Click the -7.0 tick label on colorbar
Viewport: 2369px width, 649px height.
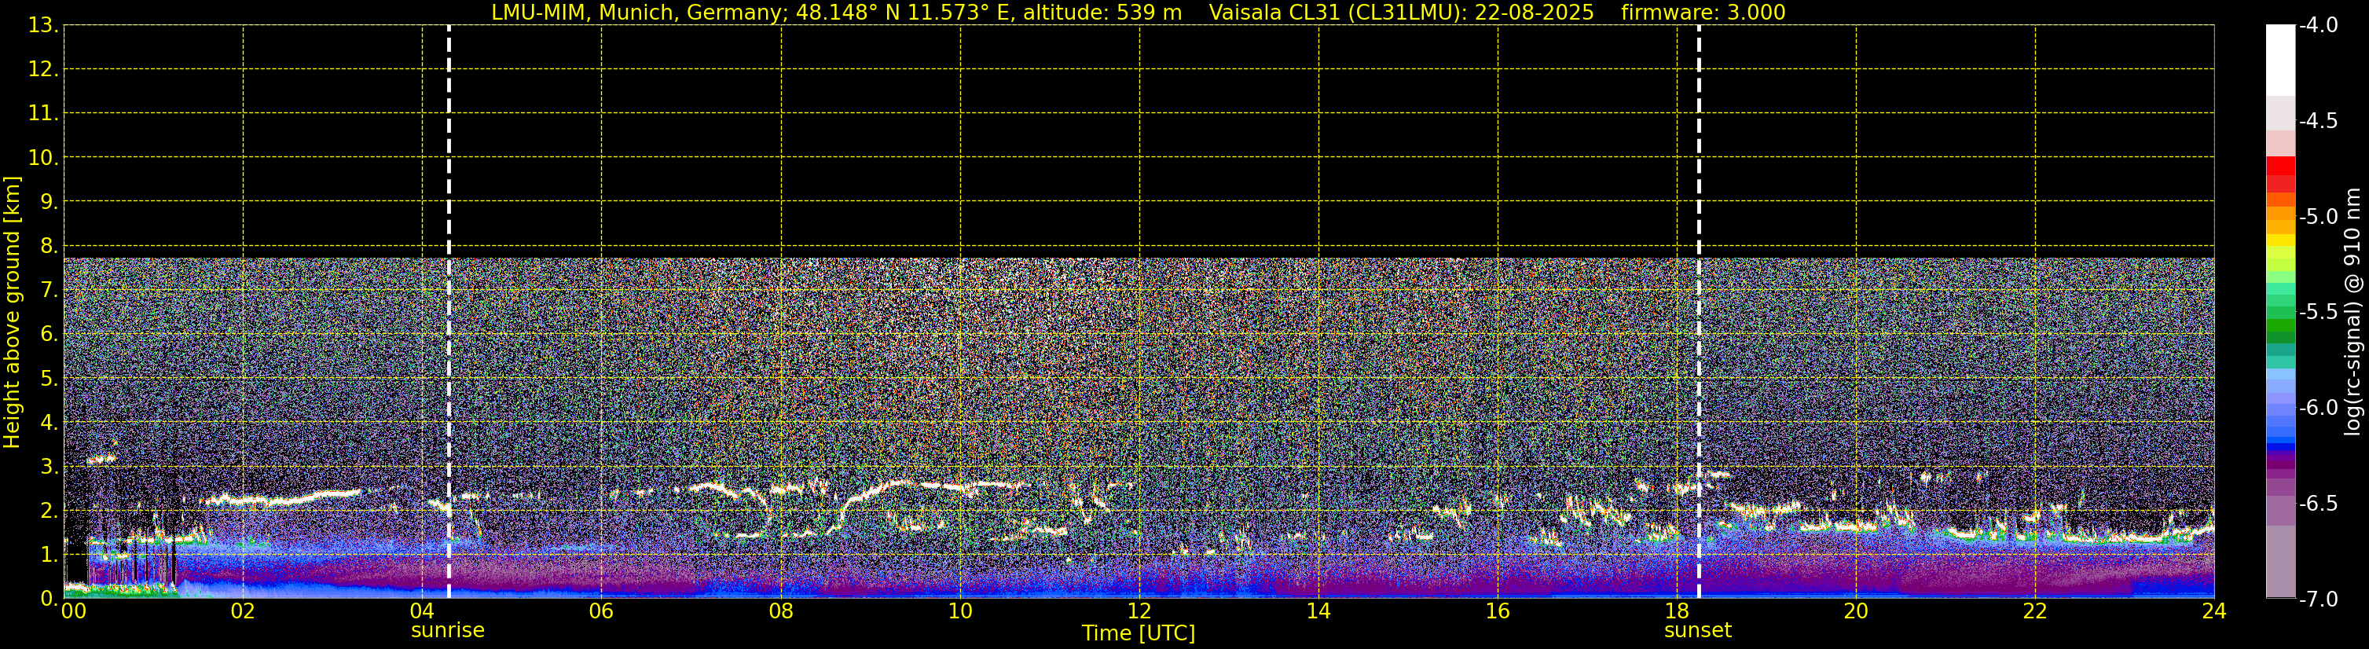pyautogui.click(x=2317, y=599)
